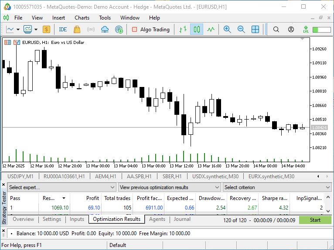The height and width of the screenshot is (250, 334).
Task: Select the USDJPY,M1 chart tab
Action: click(x=20, y=177)
